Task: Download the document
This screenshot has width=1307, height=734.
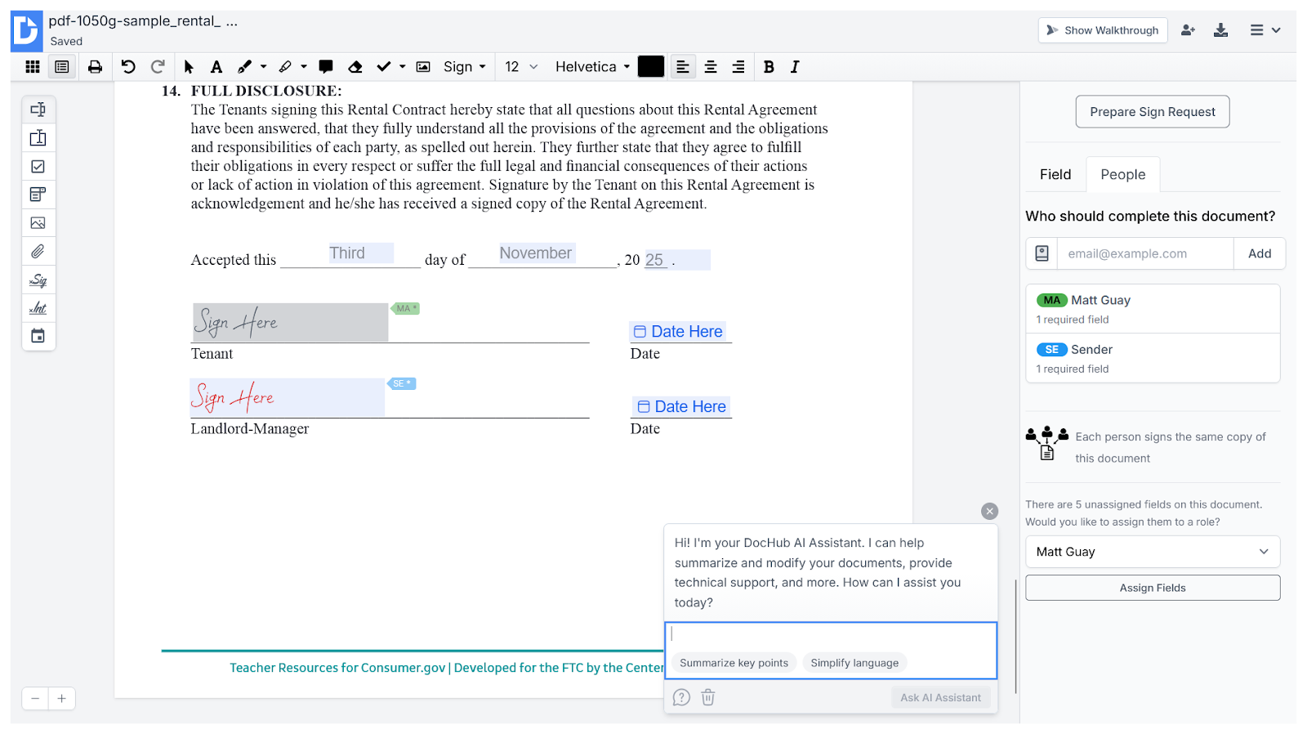Action: pos(1221,30)
